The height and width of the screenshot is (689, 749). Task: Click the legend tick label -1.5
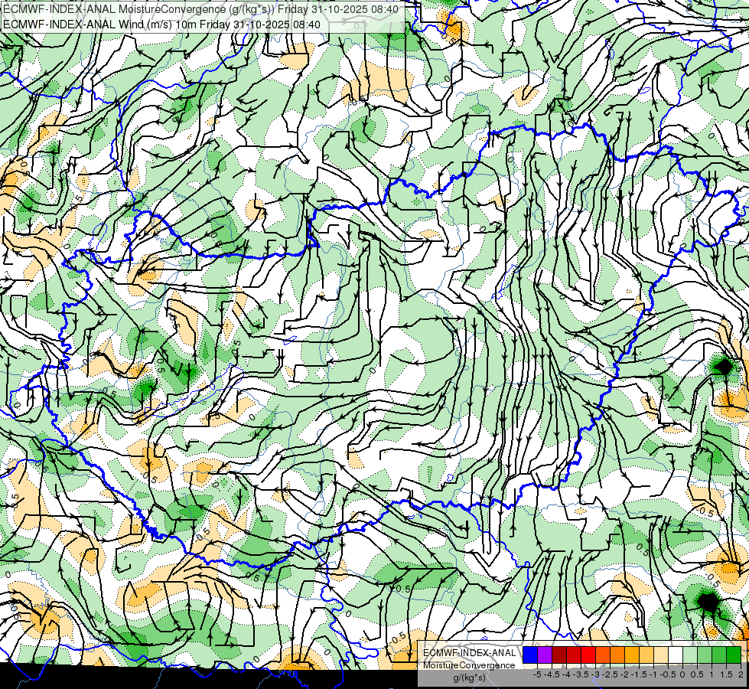coord(639,674)
